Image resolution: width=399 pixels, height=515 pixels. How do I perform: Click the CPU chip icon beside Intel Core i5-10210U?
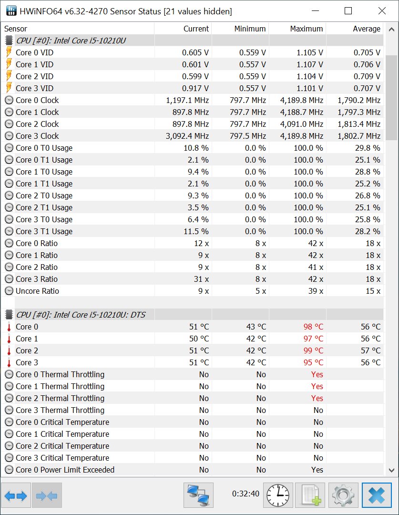pyautogui.click(x=9, y=41)
